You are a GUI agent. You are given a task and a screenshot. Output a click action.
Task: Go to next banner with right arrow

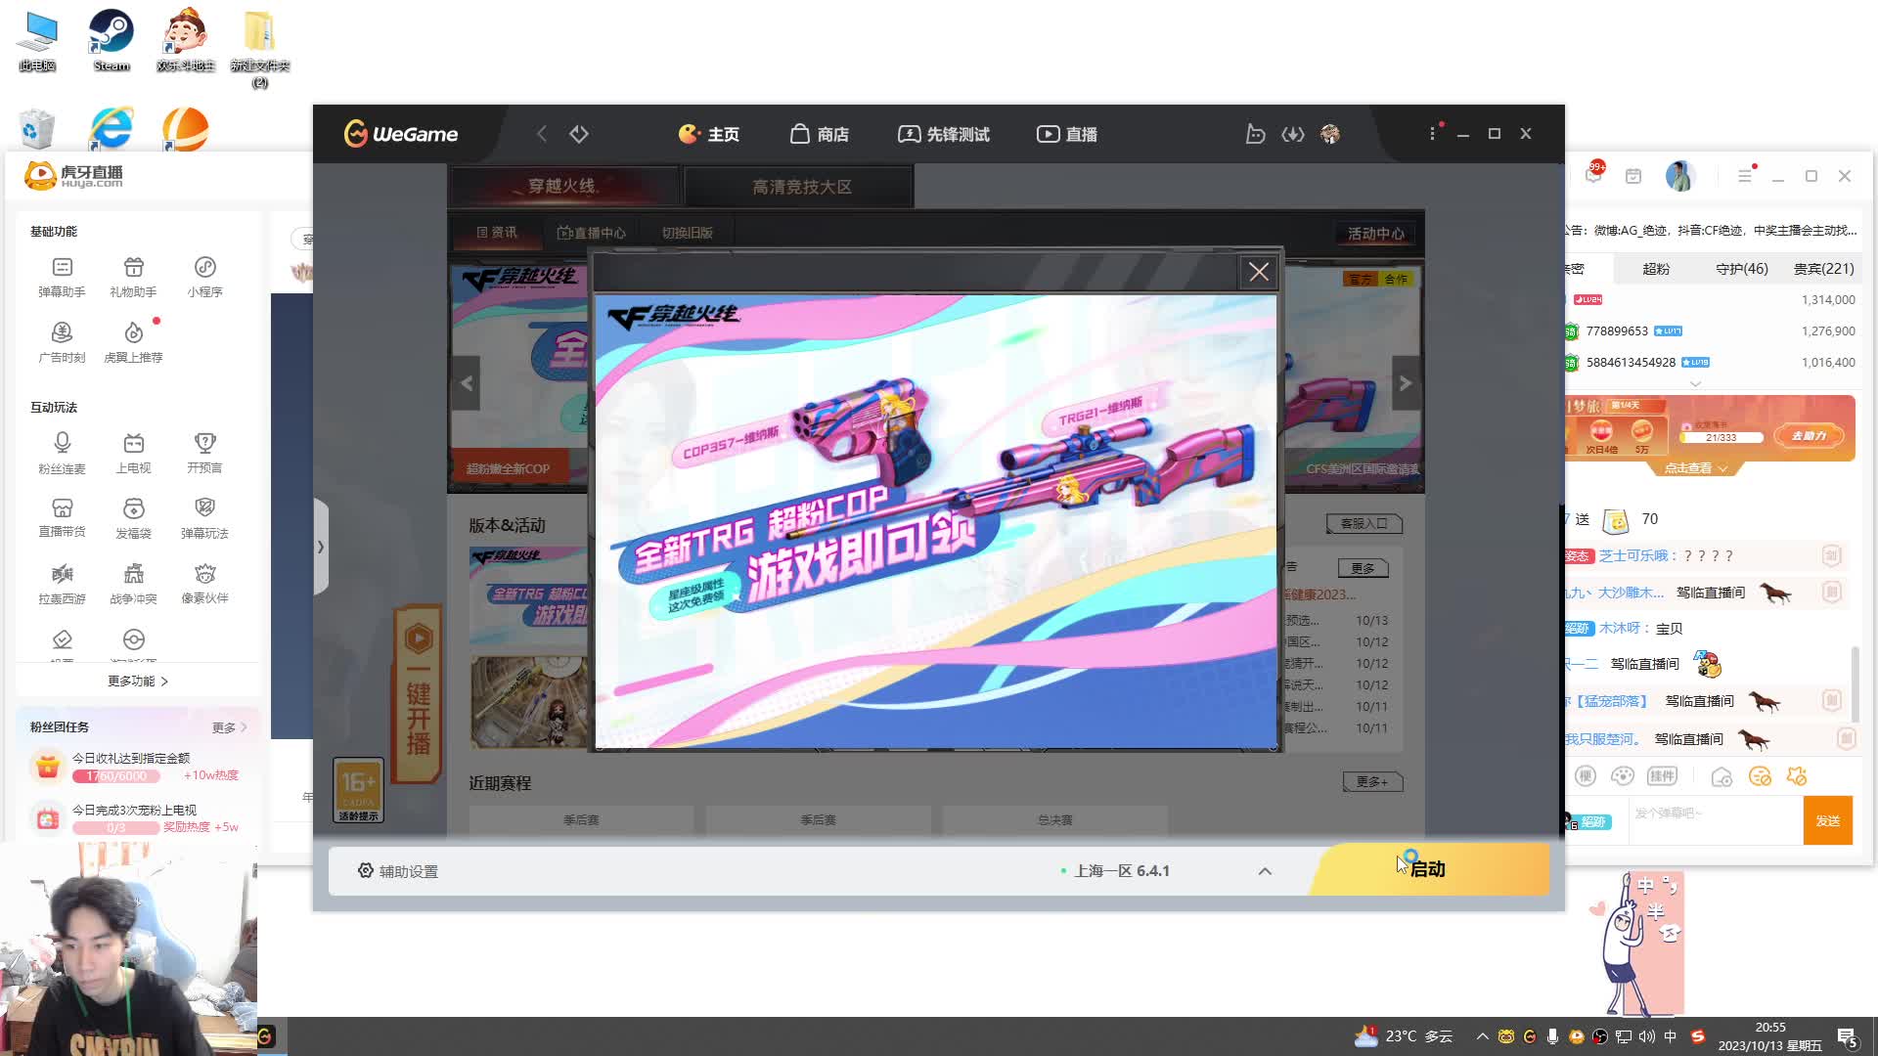click(x=1406, y=383)
